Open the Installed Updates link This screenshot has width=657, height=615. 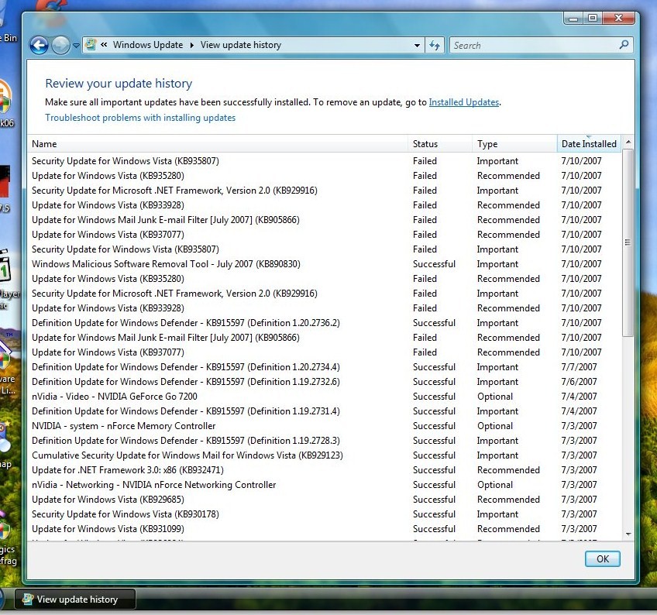464,102
